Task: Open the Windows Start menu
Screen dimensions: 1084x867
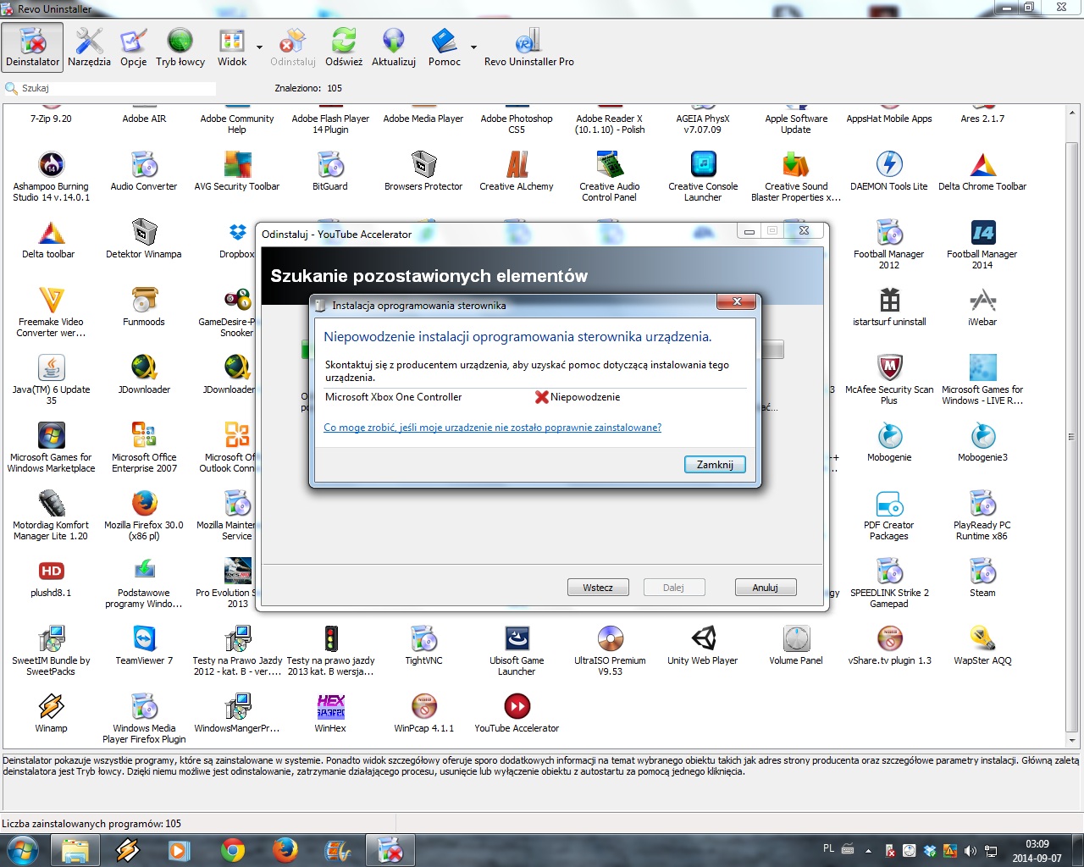Action: click(x=23, y=850)
